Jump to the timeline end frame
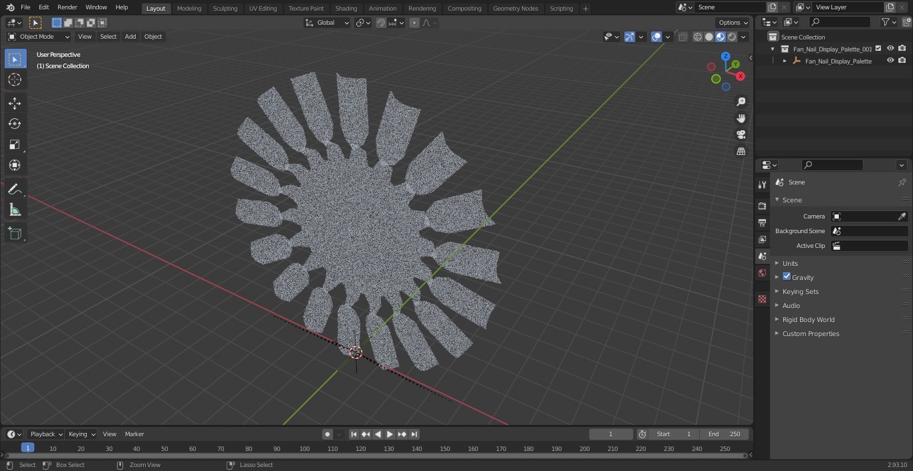The height and width of the screenshot is (471, 913). [x=414, y=434]
